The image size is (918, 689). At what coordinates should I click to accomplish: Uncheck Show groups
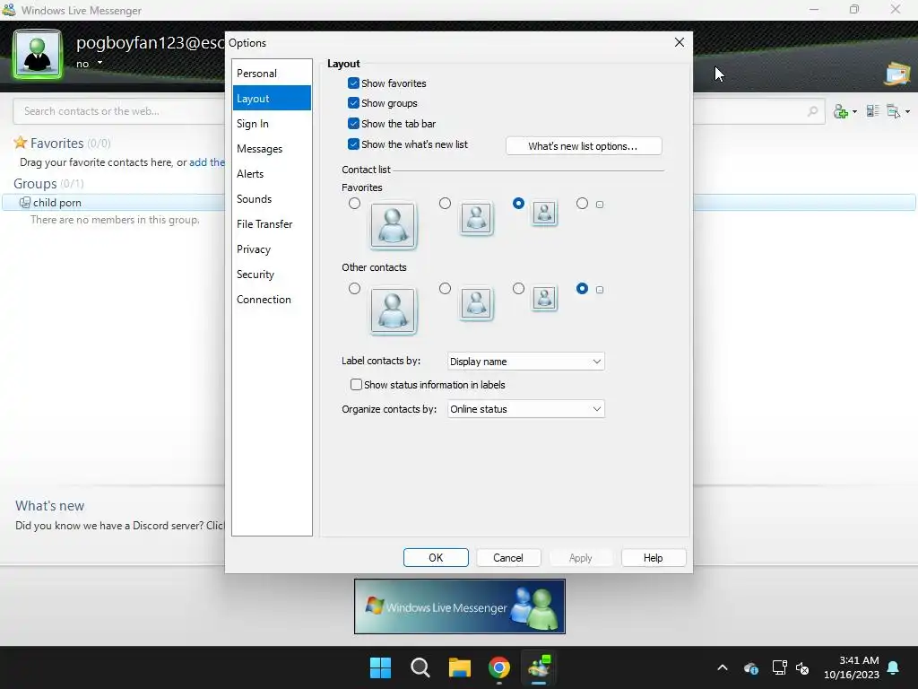pos(353,103)
